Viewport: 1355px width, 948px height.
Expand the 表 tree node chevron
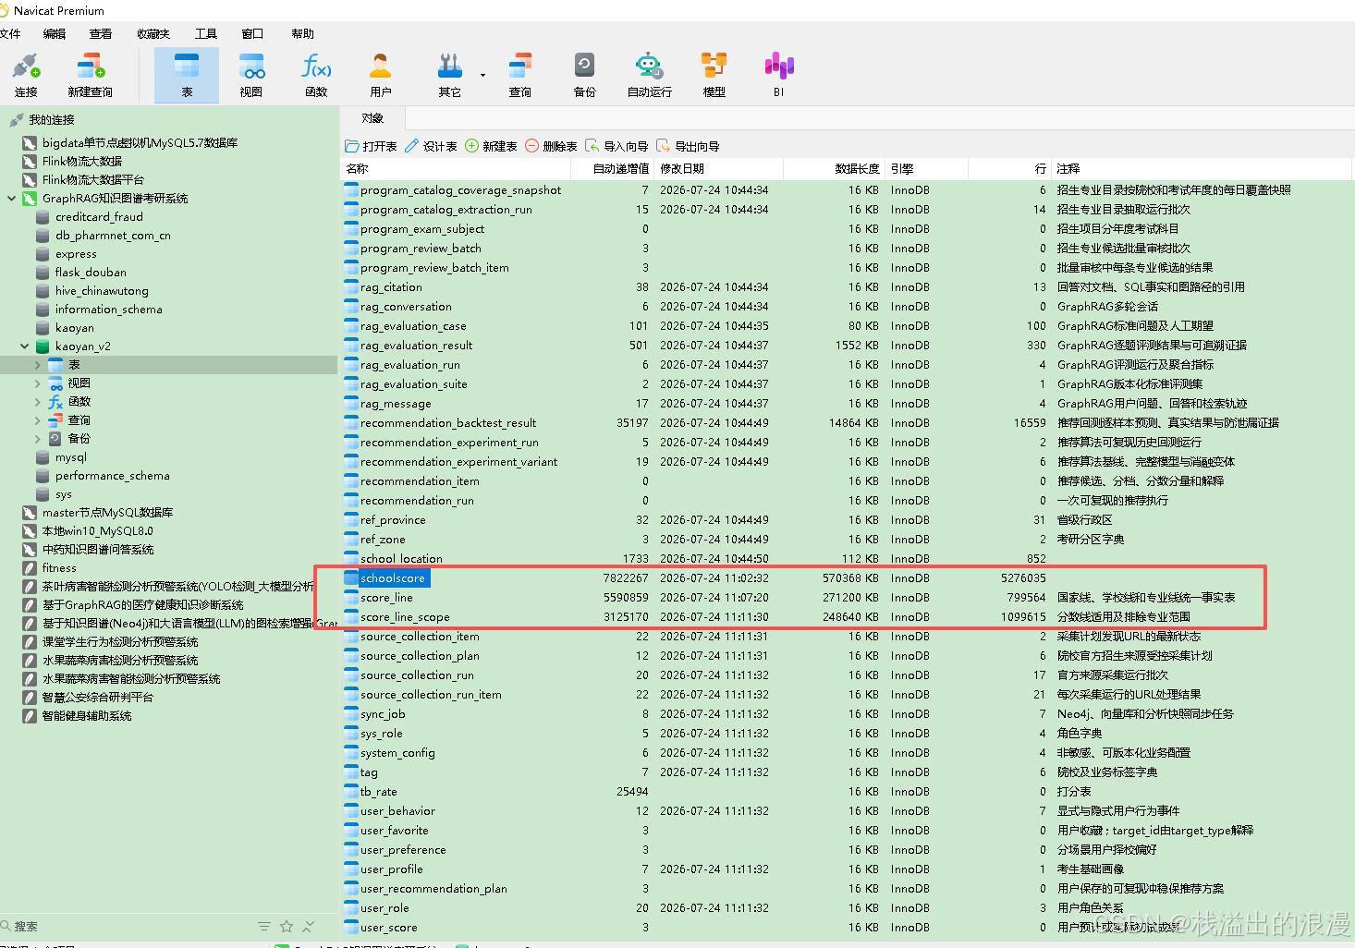point(37,365)
